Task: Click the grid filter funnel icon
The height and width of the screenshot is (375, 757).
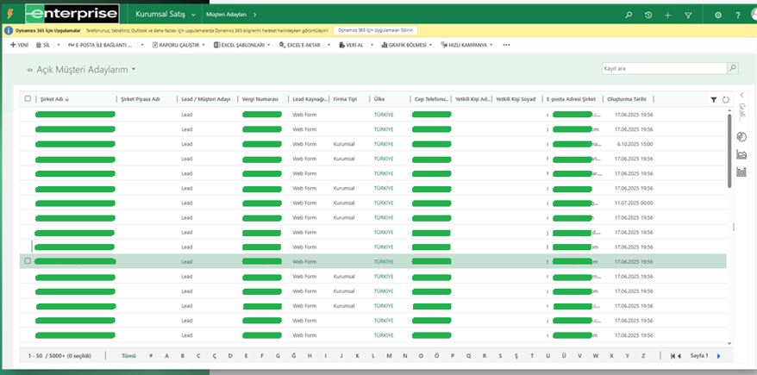Action: click(714, 99)
